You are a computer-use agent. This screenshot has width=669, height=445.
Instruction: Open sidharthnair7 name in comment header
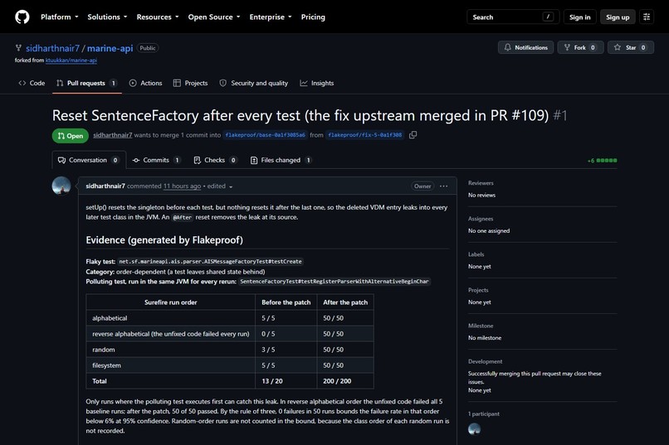(105, 186)
